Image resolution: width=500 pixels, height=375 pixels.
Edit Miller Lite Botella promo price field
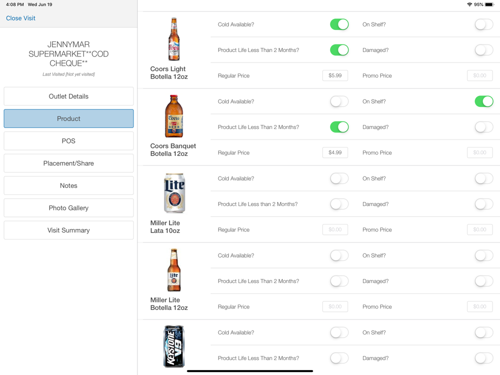pyautogui.click(x=479, y=306)
